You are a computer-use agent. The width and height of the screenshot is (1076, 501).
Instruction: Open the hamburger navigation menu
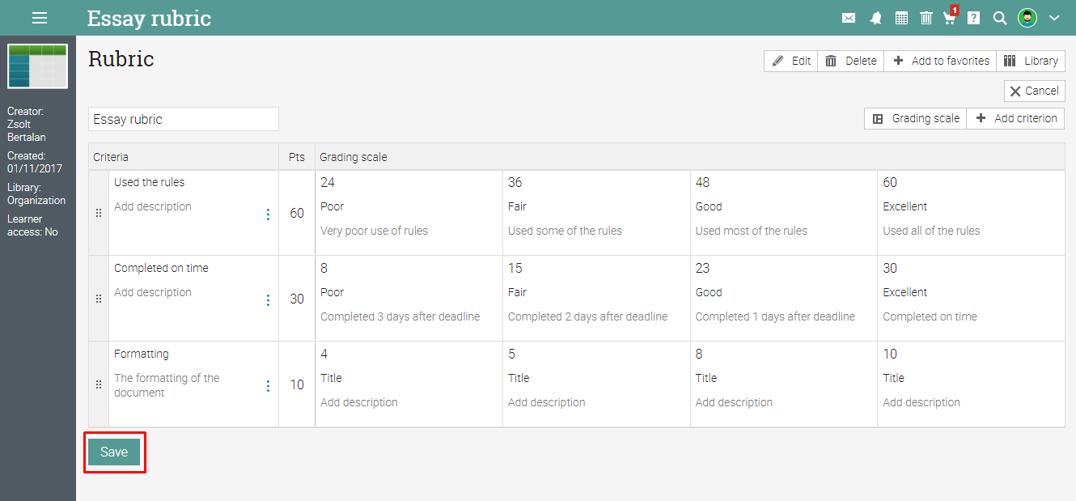(x=39, y=18)
